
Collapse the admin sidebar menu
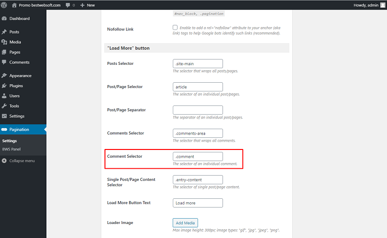point(18,161)
